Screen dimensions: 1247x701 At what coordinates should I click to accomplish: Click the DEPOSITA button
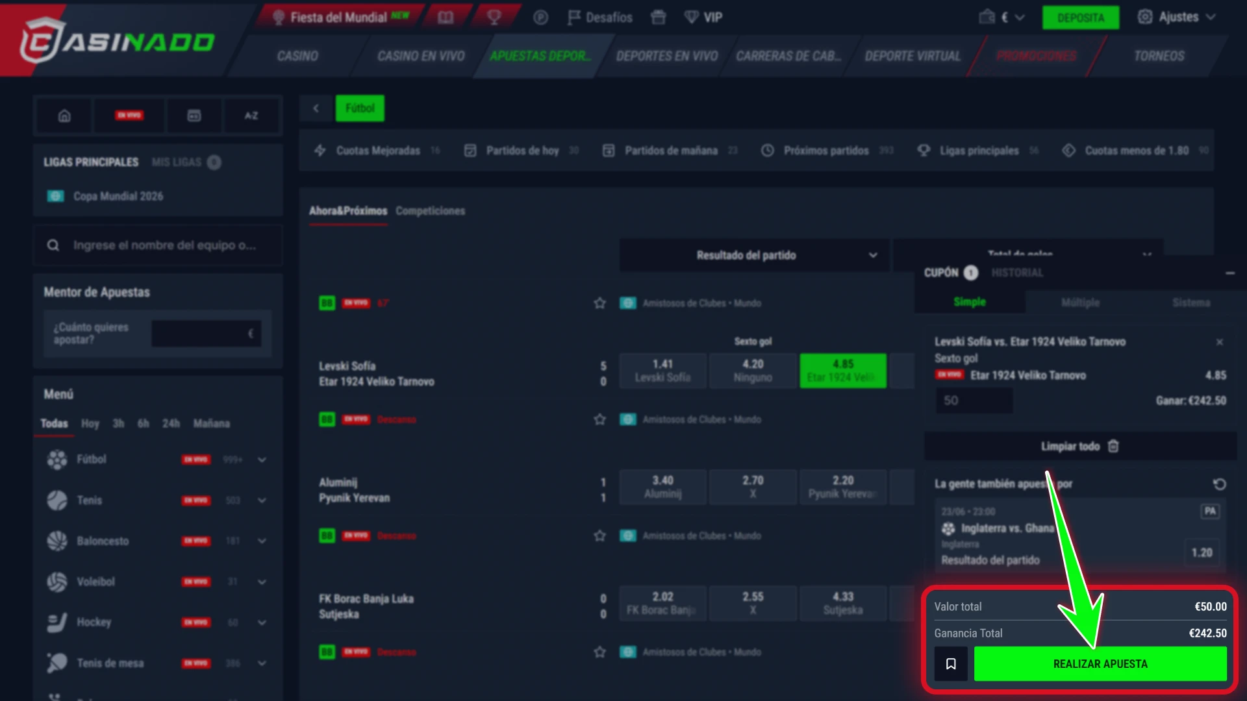[x=1081, y=18]
